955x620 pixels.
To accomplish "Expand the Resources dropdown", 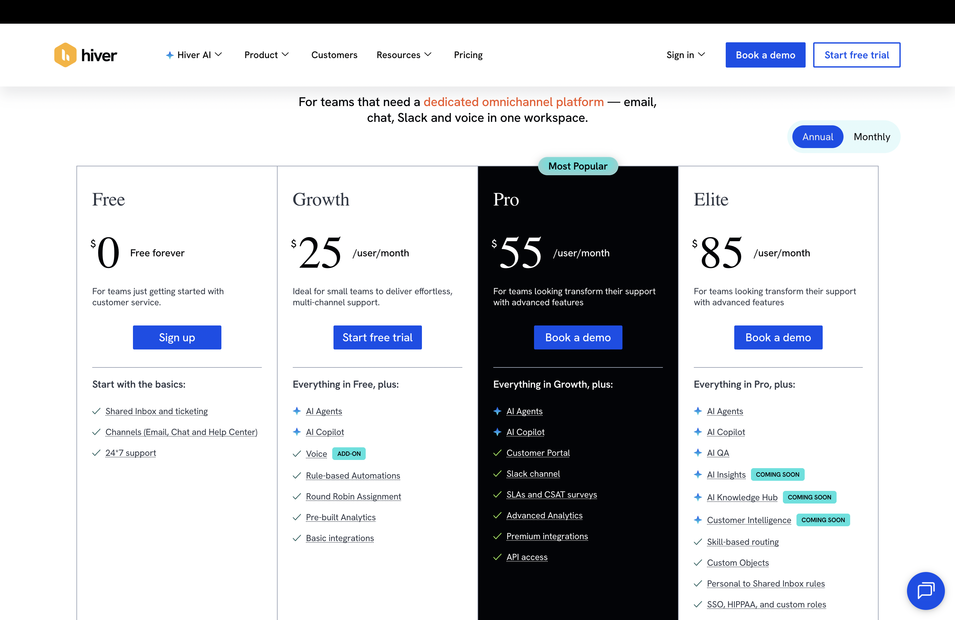I will pos(404,55).
